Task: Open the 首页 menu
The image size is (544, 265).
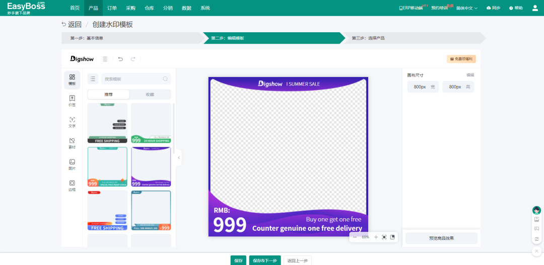Action: (75, 8)
